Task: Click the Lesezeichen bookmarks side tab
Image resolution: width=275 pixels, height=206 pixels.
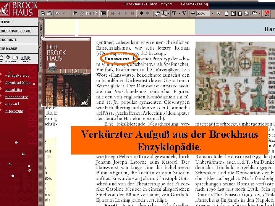Action: (41, 32)
